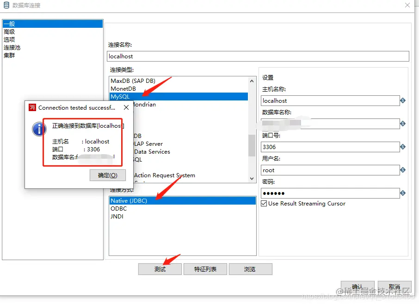Viewport: 419px width, 305px height.
Task: Select MaxDB (SAP DB) connection type
Action: tap(179, 81)
